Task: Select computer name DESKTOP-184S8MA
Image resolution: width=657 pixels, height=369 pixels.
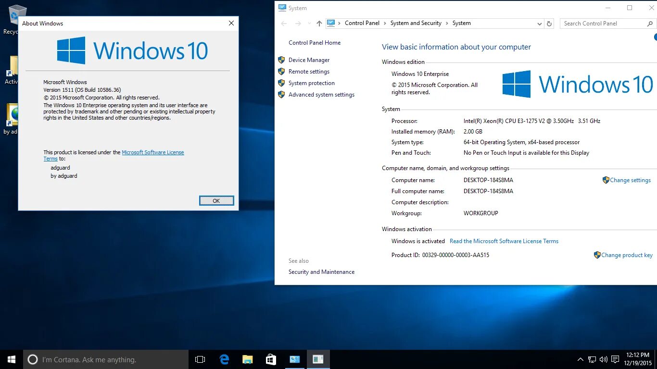Action: [488, 180]
